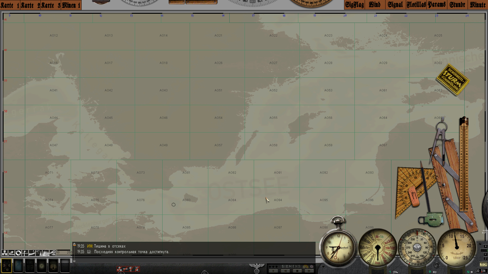The width and height of the screenshot is (488, 274).
Task: Open the propeller engine icon in map toolbar
Action: [5, 253]
